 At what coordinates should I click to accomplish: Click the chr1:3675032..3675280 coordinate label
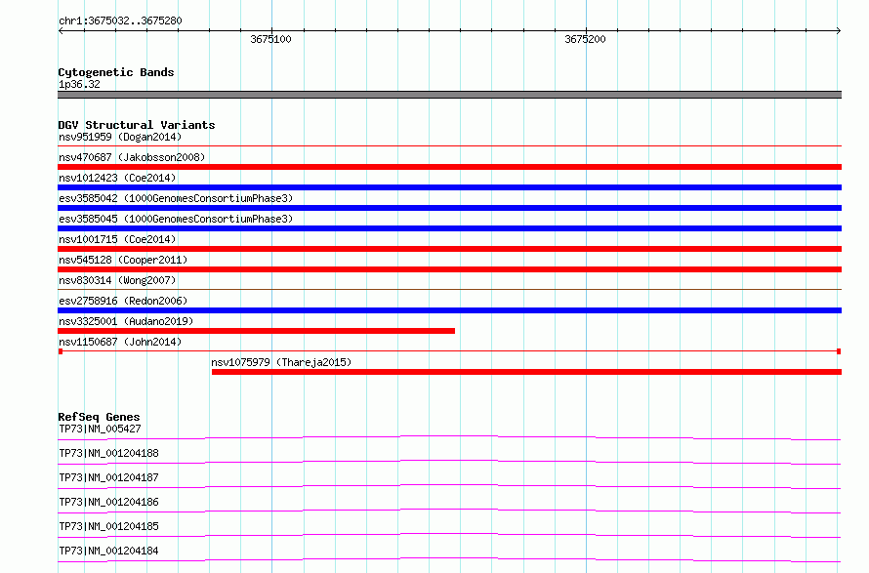point(120,20)
